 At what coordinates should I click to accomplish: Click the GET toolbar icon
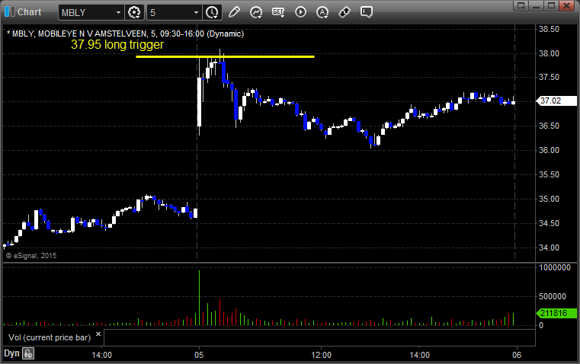(x=278, y=12)
